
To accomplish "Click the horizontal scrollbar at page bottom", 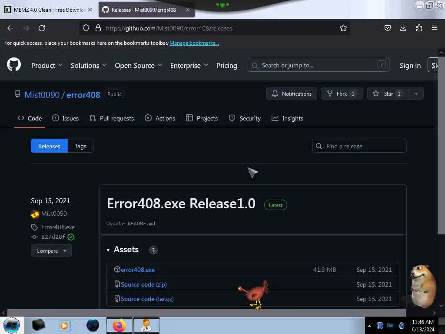I will [x=206, y=313].
